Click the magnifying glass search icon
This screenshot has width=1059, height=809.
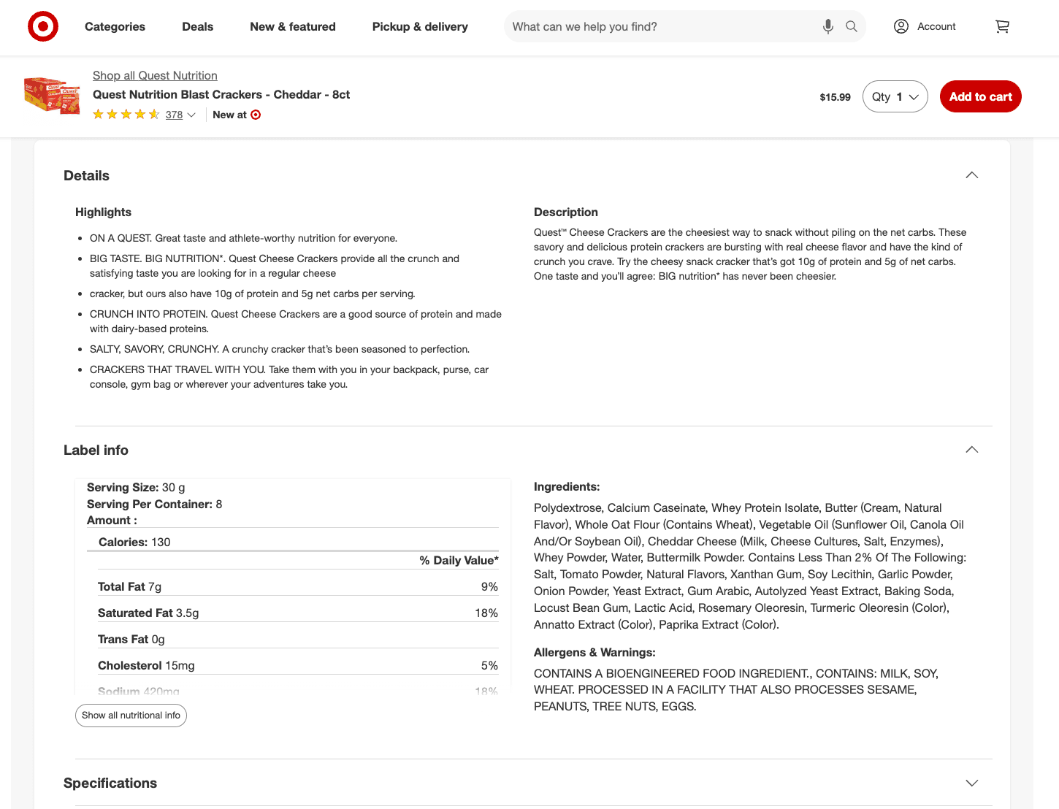[852, 26]
